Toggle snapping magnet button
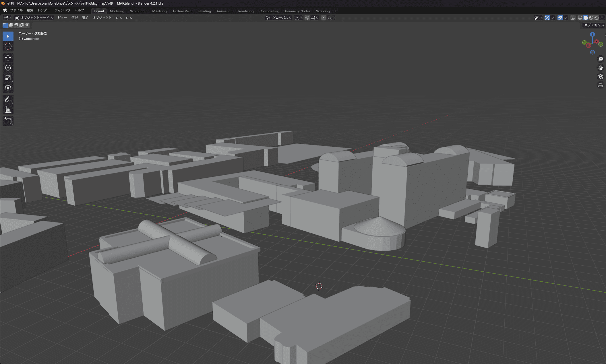 pos(307,18)
